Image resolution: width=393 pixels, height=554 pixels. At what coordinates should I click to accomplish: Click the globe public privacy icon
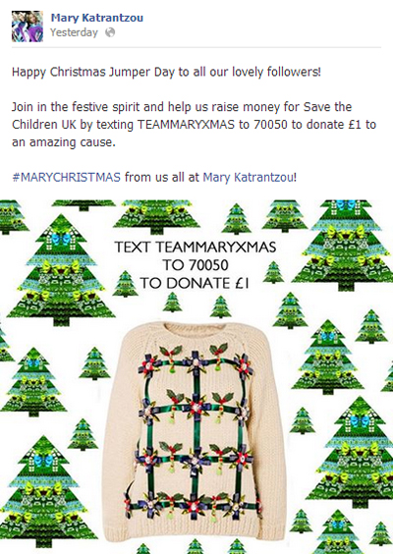(110, 32)
